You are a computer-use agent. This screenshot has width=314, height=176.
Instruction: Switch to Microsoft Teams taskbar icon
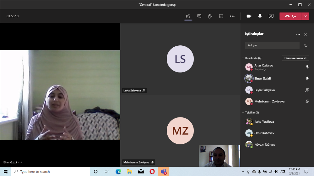pyautogui.click(x=163, y=172)
